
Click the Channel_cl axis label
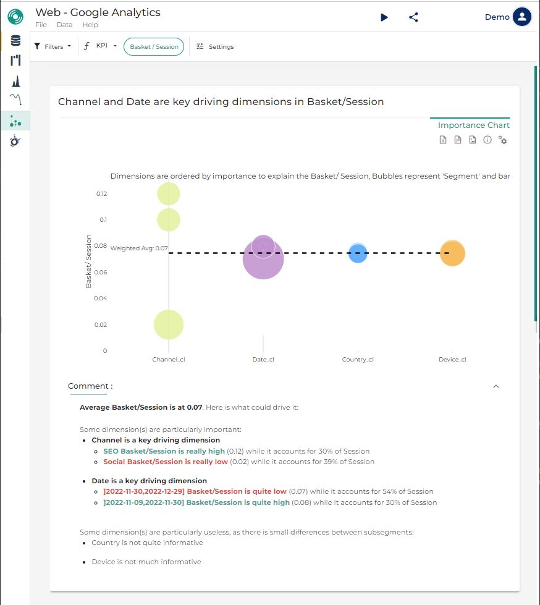(169, 359)
